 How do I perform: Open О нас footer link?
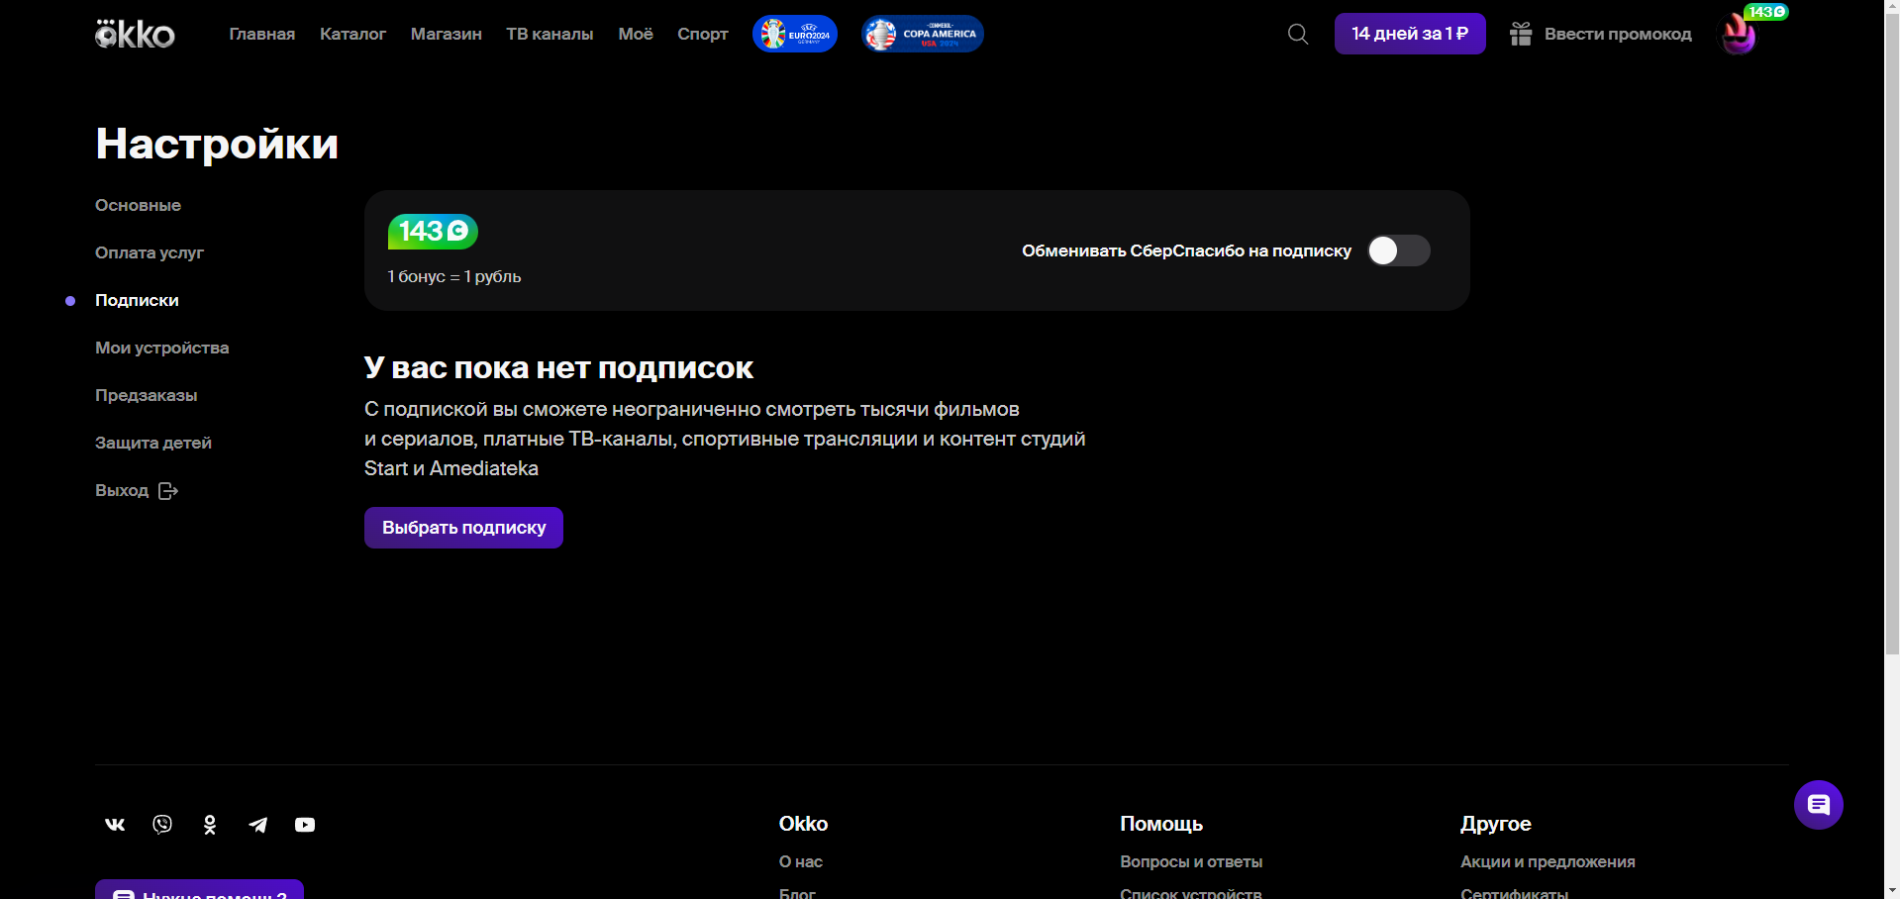point(801,861)
